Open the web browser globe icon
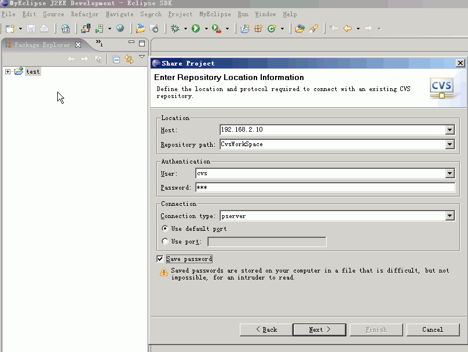The width and height of the screenshot is (468, 352). coord(120,28)
